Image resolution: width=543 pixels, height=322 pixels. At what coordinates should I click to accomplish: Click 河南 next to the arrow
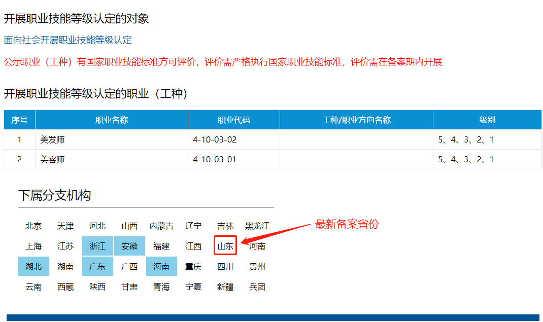257,246
